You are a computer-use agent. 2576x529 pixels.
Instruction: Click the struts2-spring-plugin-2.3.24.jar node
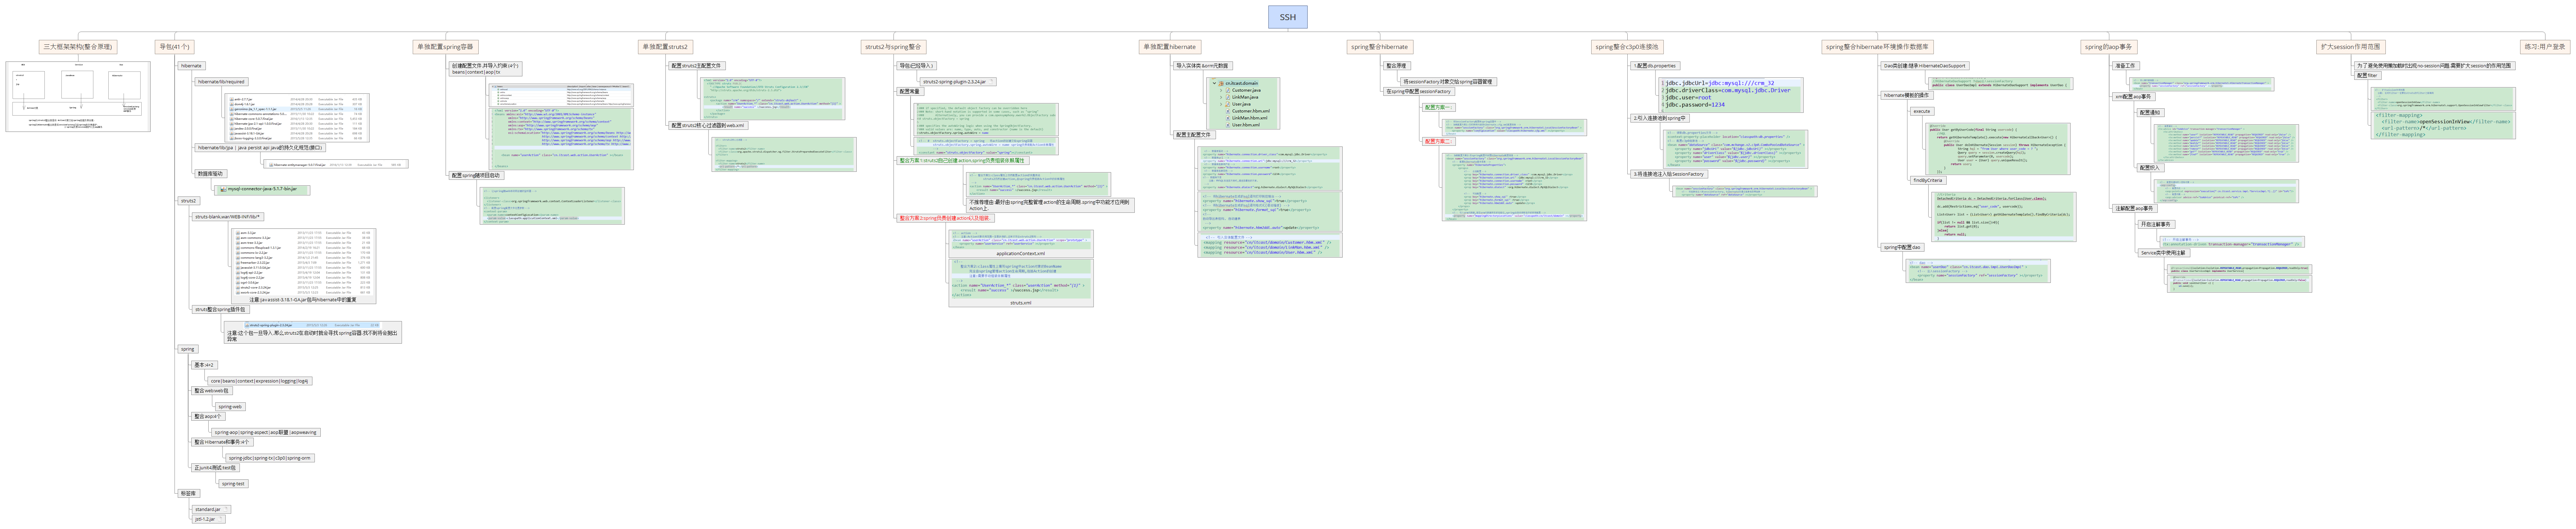954,82
